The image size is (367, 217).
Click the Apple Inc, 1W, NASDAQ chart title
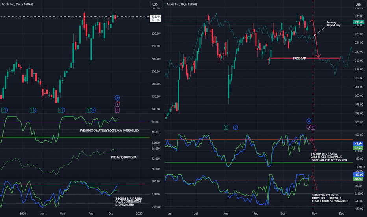point(17,4)
